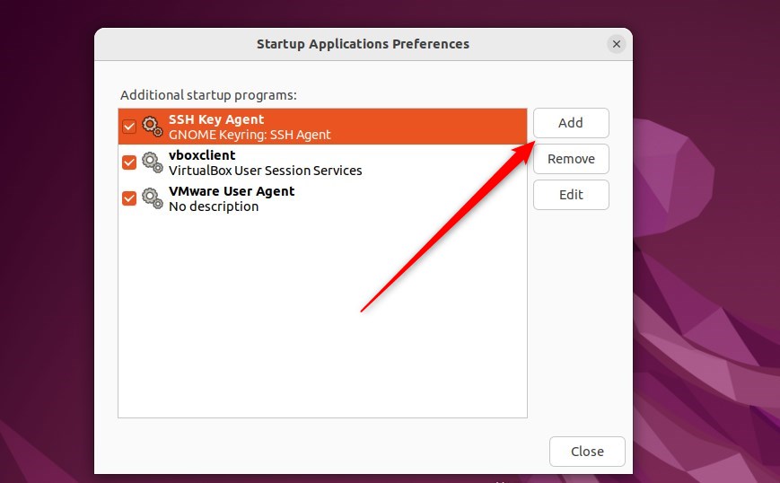Click the VMware User Agent gear icon
The height and width of the screenshot is (483, 780).
(x=153, y=198)
